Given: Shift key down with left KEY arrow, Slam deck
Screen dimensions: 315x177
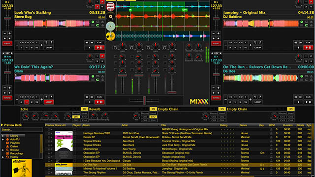Looking at the screenshot, I should tap(3, 54).
